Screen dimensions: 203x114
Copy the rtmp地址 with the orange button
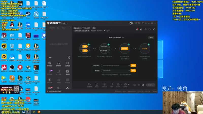pyautogui.click(x=133, y=65)
